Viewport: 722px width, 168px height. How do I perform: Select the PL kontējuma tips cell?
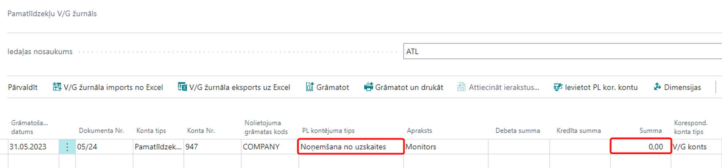(351, 147)
